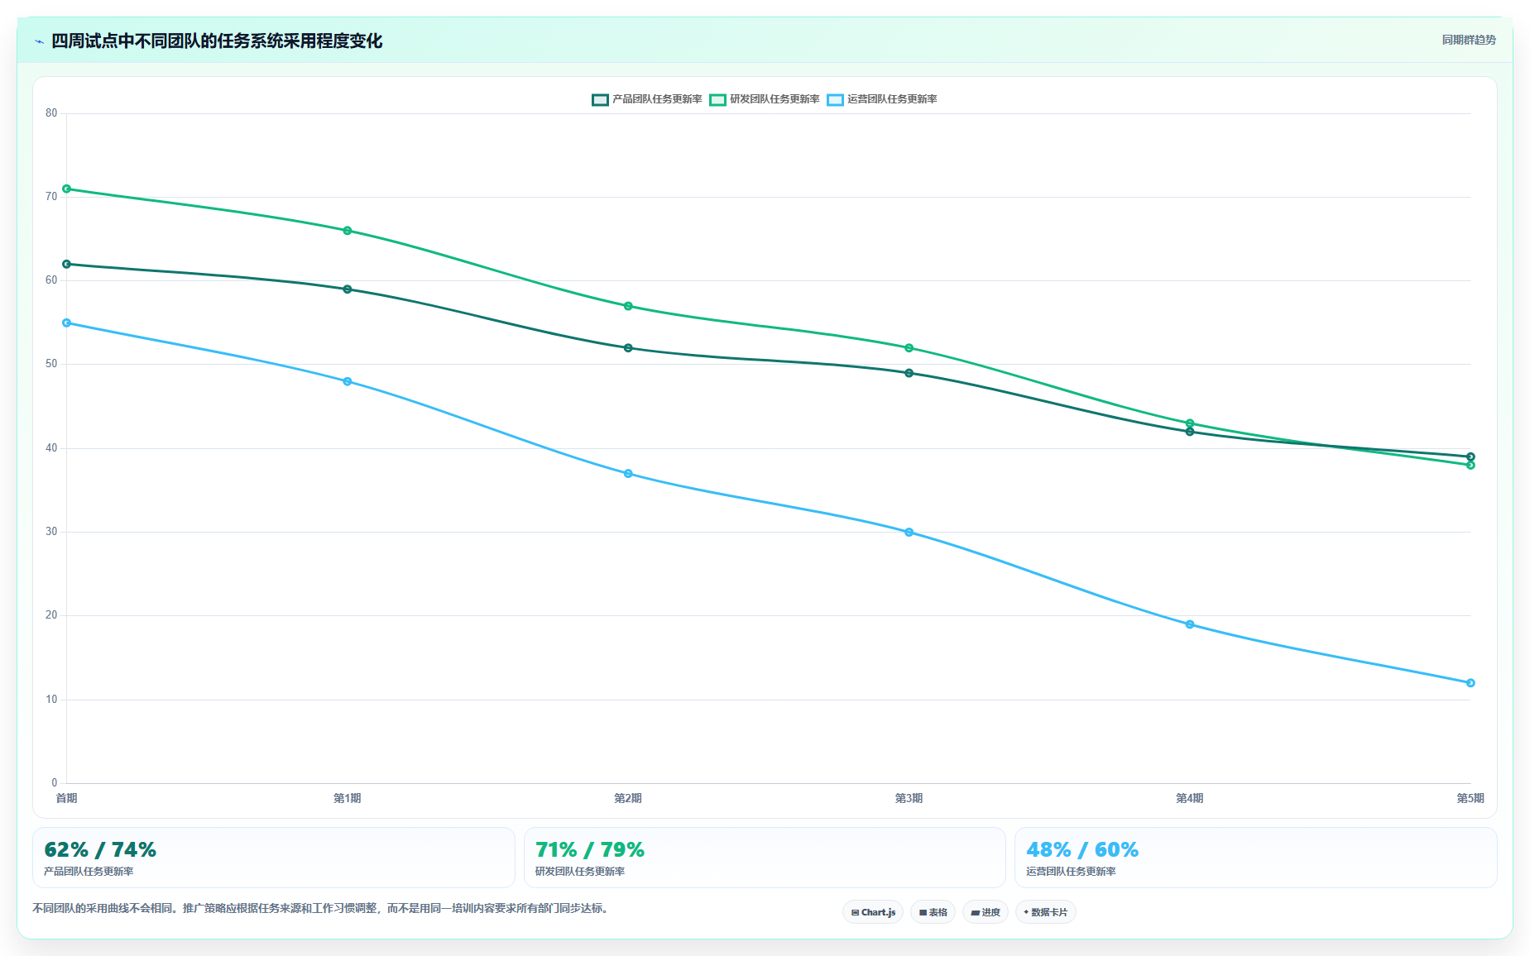Click 研发团队 data point at 第1期 (66)
This screenshot has width=1530, height=956.
click(348, 231)
